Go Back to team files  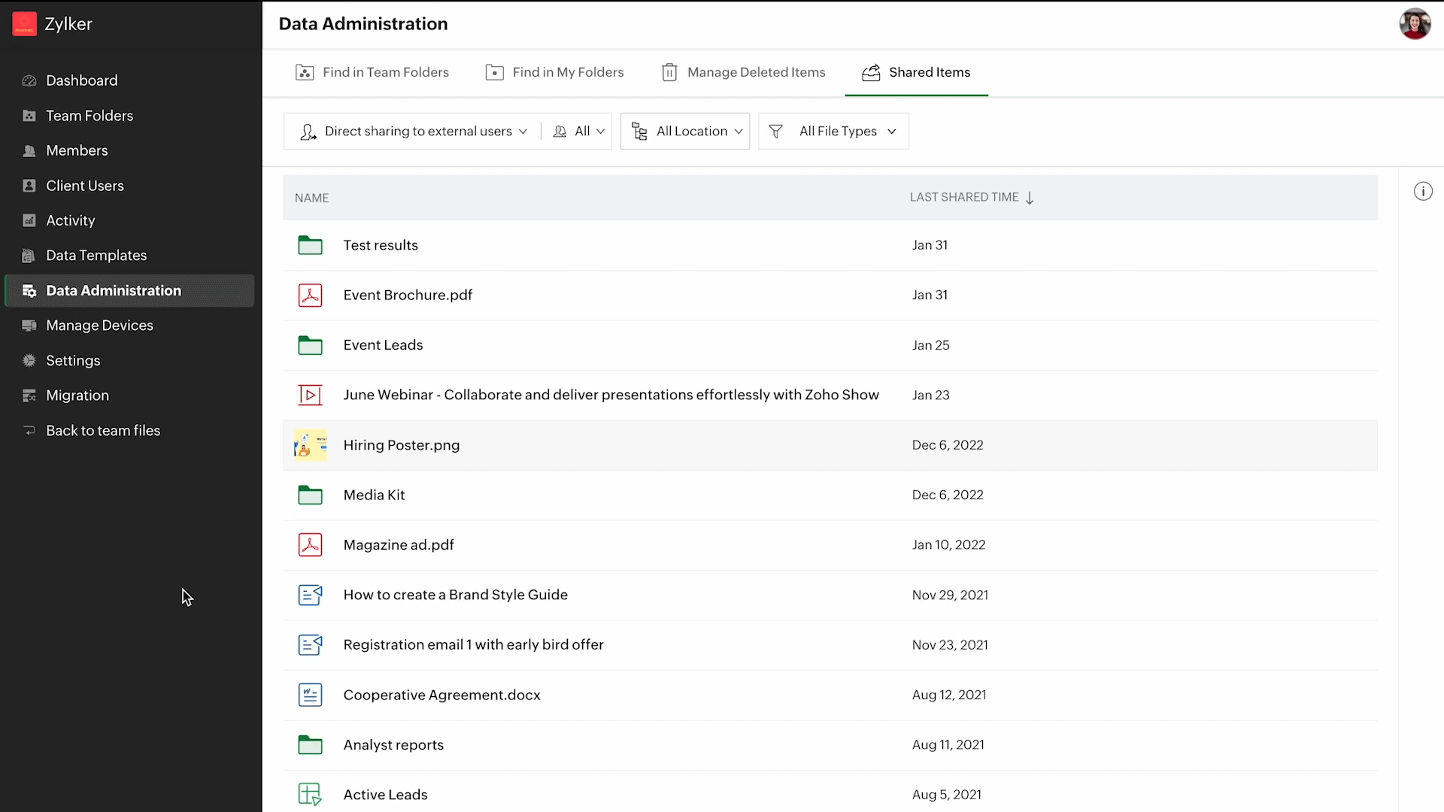tap(103, 431)
